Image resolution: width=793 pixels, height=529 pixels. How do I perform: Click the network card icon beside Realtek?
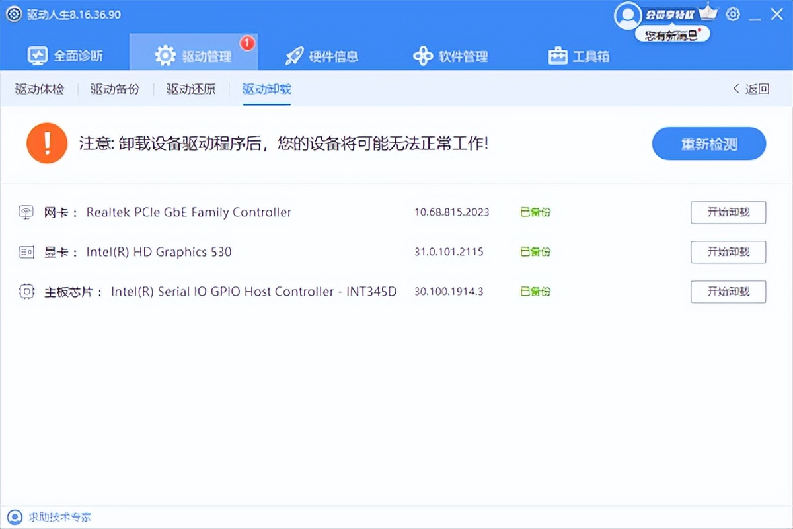click(x=26, y=212)
